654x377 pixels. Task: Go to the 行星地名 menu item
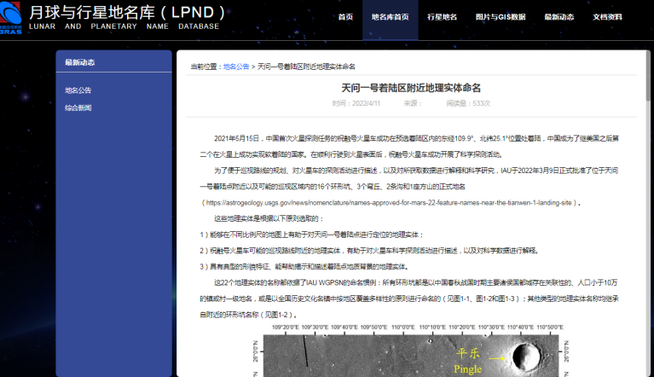[442, 17]
